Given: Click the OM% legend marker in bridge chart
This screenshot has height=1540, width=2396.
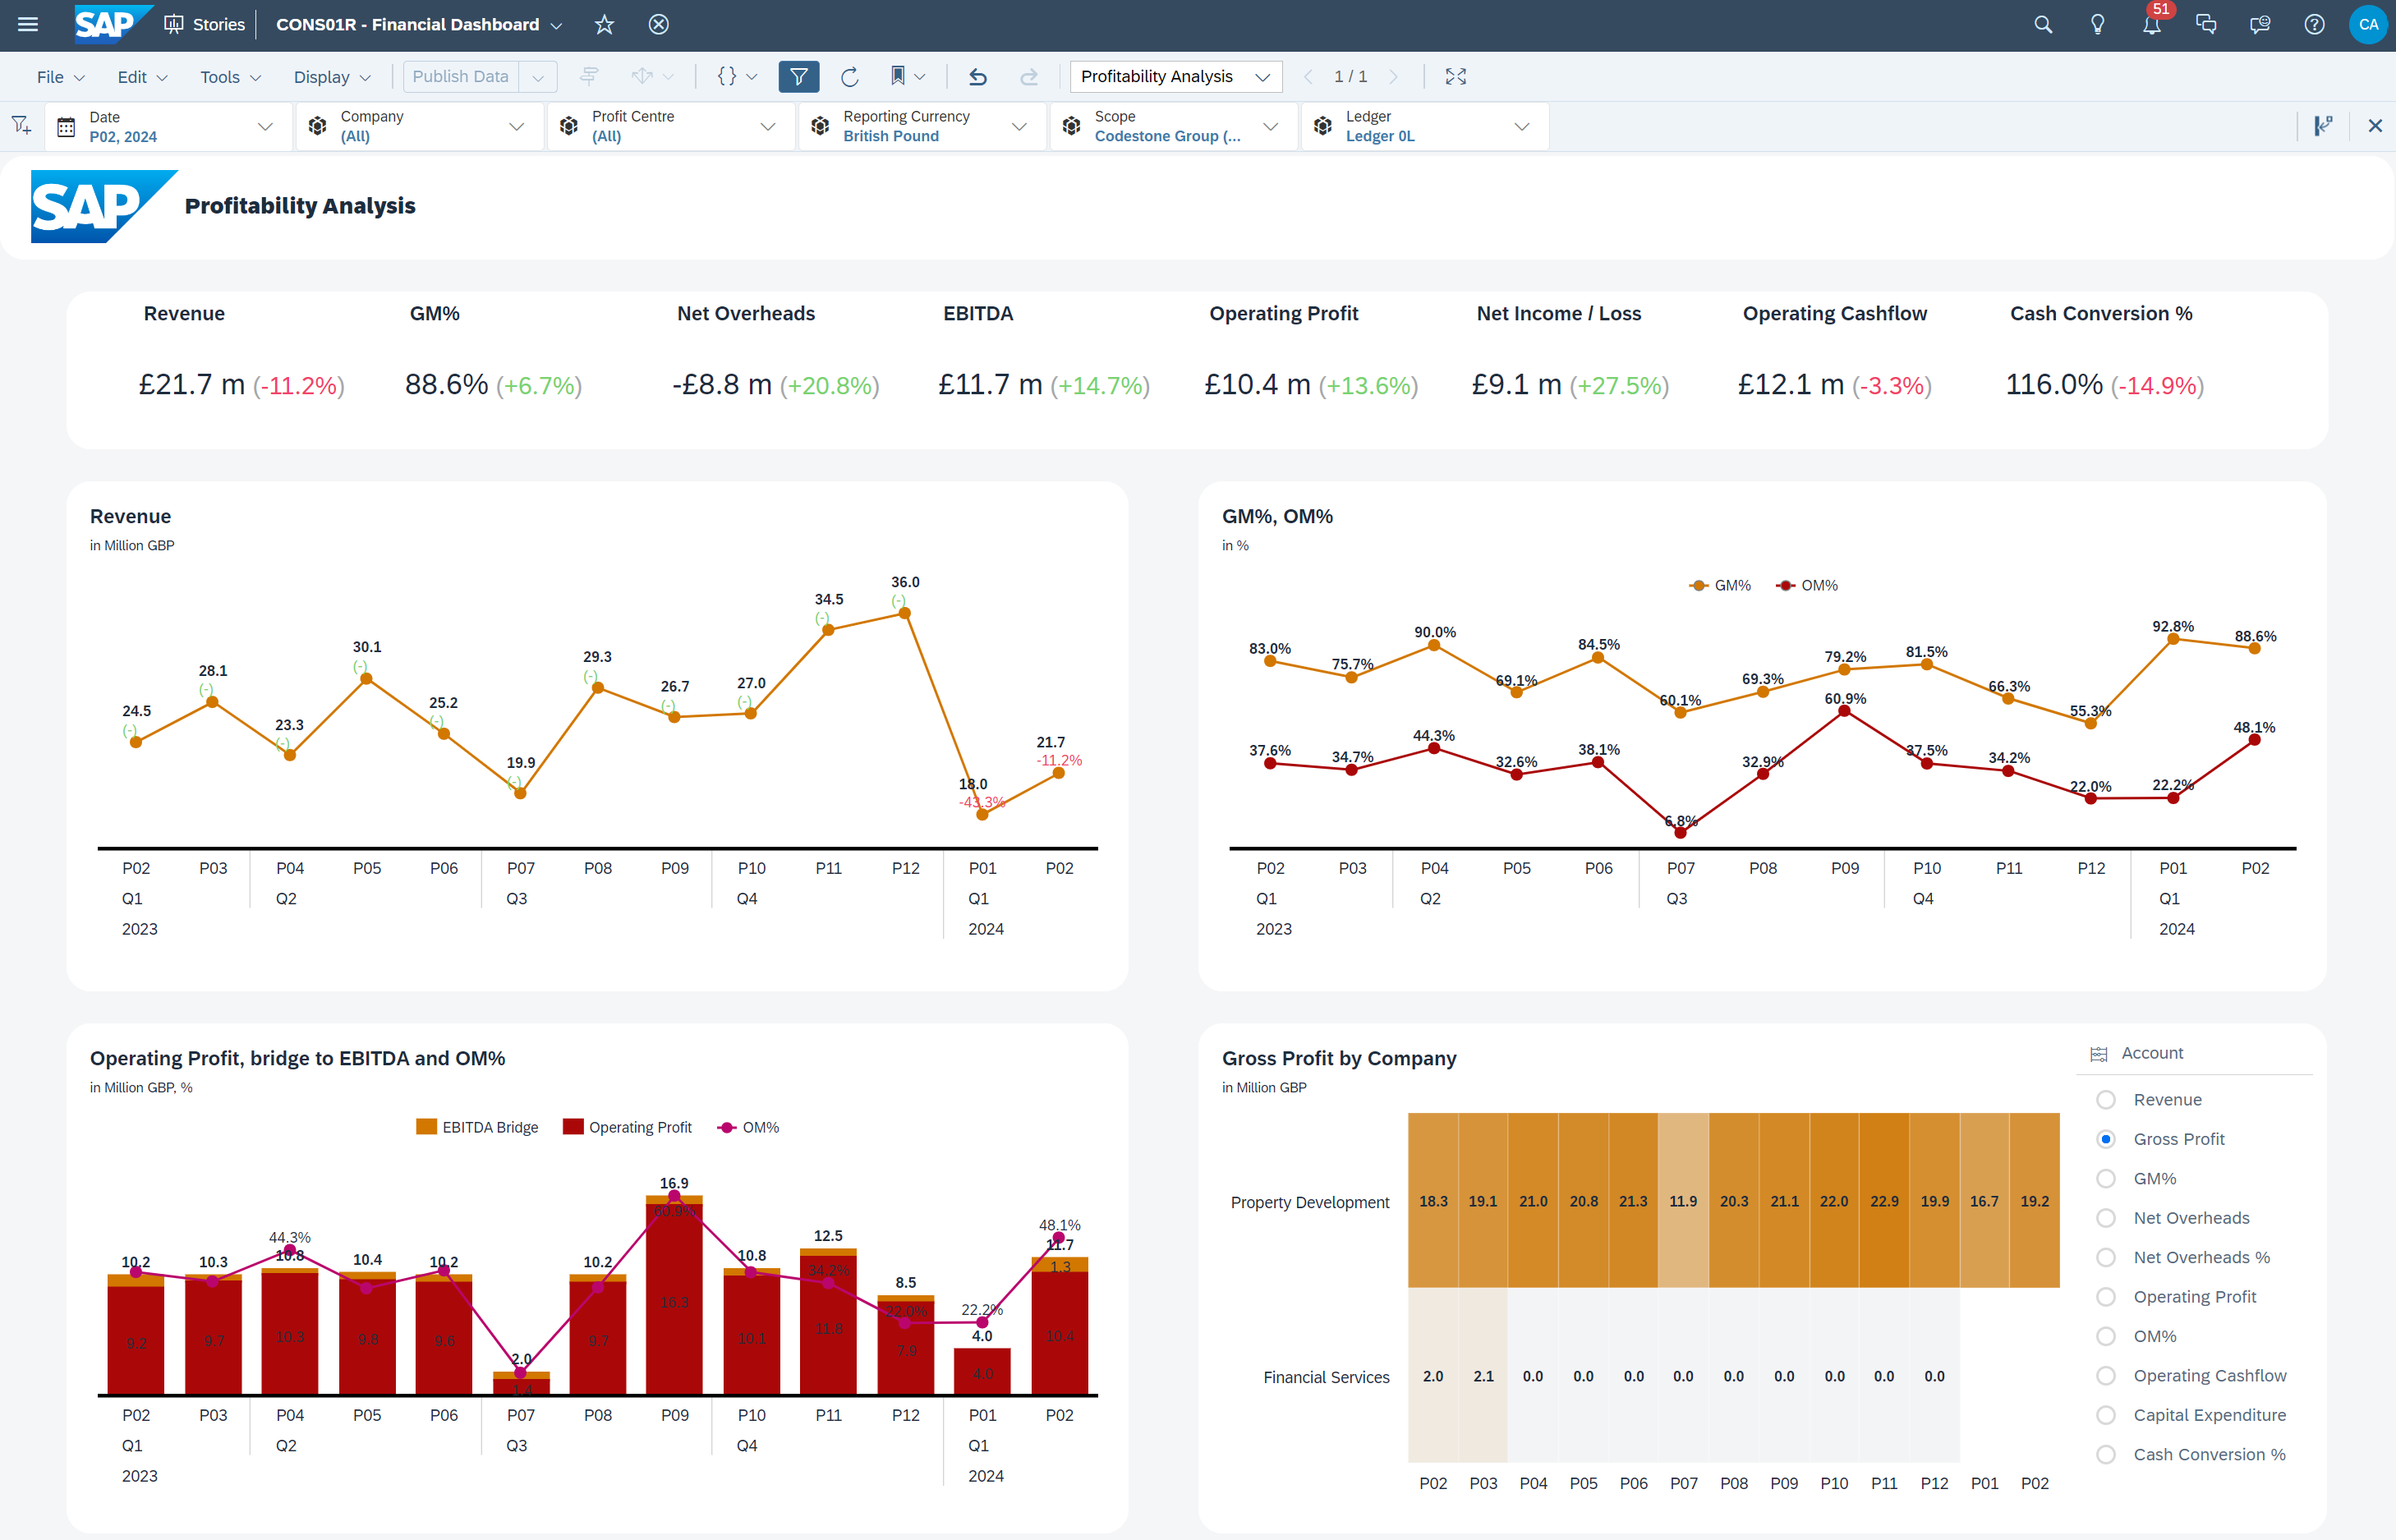Looking at the screenshot, I should point(727,1128).
